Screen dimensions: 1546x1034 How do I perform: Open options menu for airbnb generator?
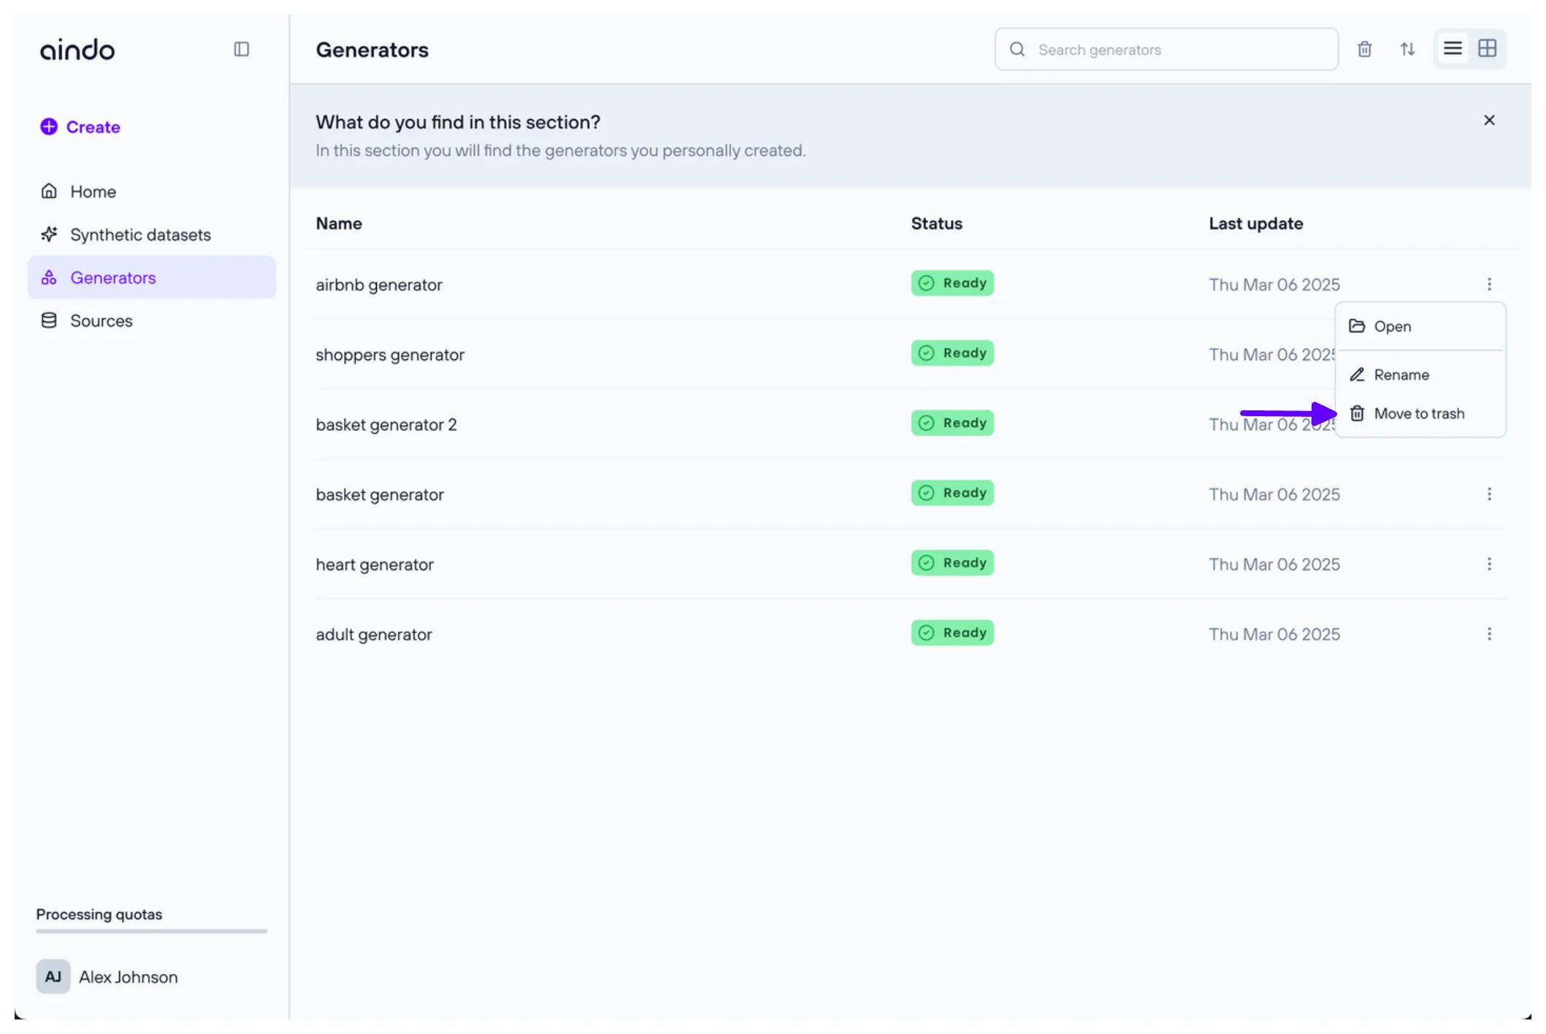pos(1489,284)
